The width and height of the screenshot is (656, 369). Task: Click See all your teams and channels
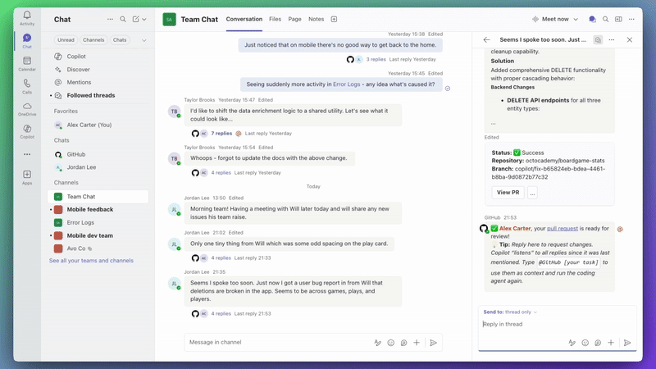(91, 260)
